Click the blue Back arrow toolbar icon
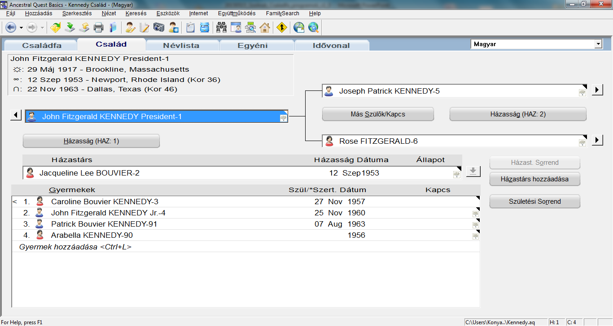Screen dimensions: 613x326 tap(11, 28)
